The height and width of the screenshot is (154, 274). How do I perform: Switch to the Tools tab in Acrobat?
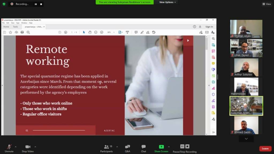click(x=15, y=27)
